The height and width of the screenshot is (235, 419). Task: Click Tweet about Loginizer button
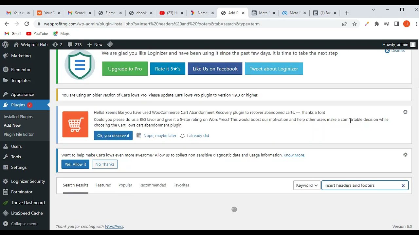pos(274,69)
